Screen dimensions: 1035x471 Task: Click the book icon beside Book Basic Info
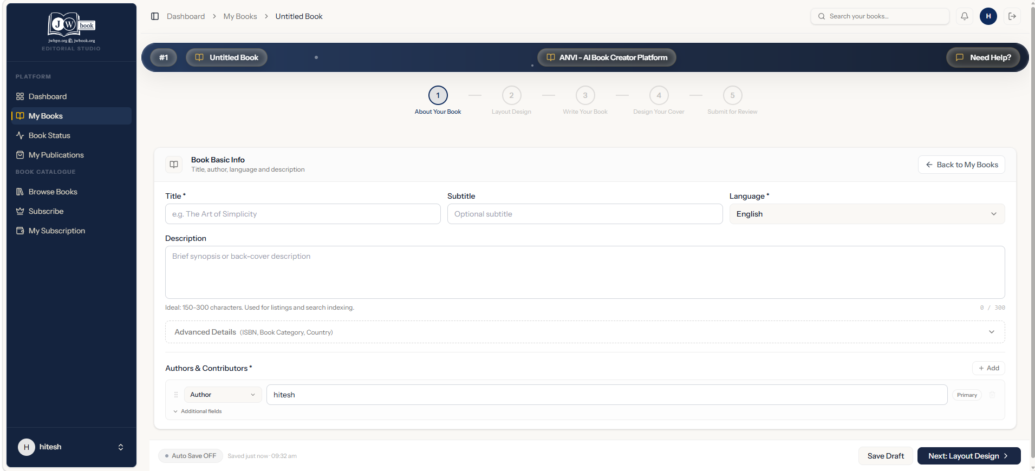tap(174, 165)
